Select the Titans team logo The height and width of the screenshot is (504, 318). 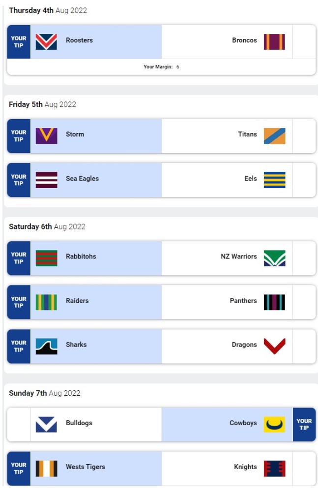point(274,136)
